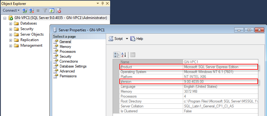Select the GN-VPC1 server node
This screenshot has height=116, width=267.
[x=61, y=18]
